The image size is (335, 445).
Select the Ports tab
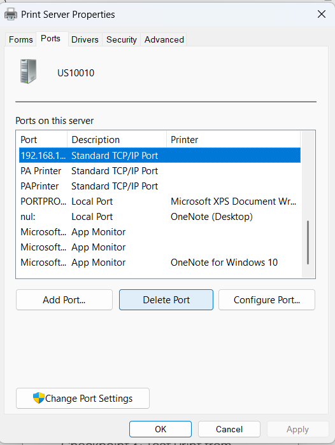tap(50, 38)
